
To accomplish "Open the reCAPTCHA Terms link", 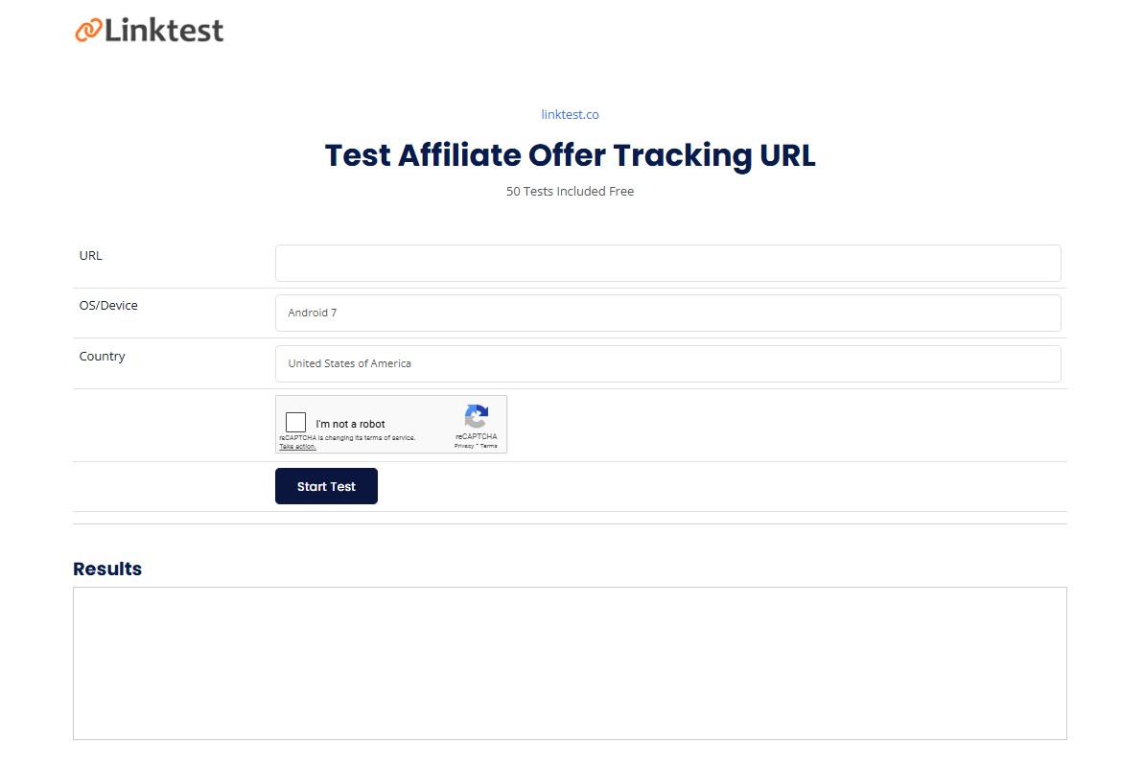I will (489, 444).
